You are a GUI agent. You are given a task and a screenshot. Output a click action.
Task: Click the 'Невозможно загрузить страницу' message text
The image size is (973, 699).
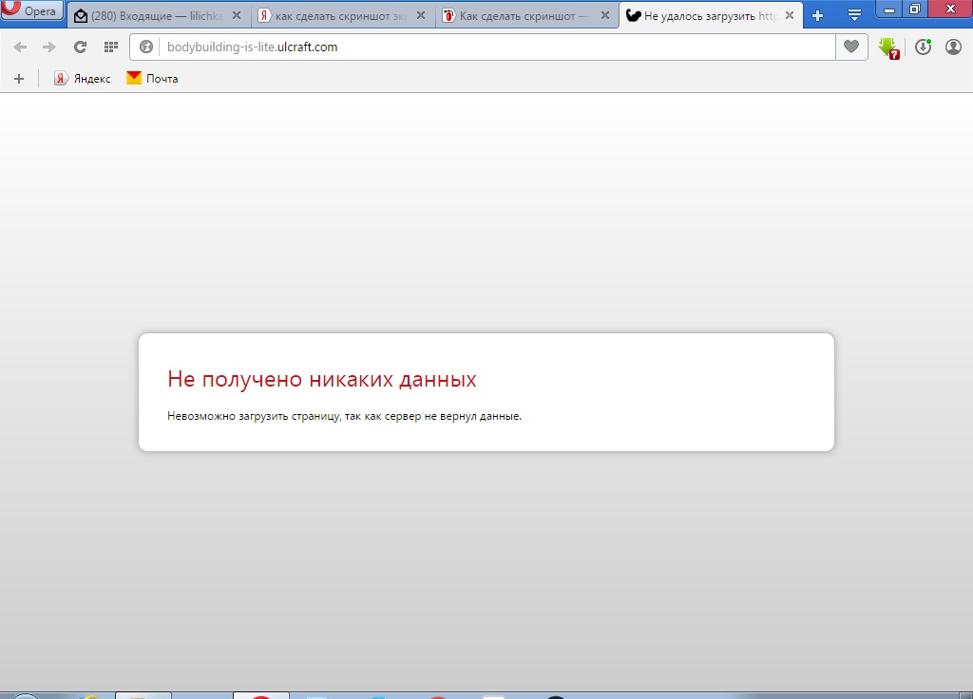point(344,416)
